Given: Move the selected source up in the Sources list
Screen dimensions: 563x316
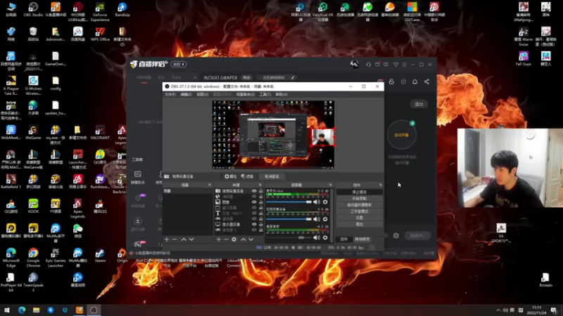Looking at the screenshot, I should pyautogui.click(x=243, y=239).
